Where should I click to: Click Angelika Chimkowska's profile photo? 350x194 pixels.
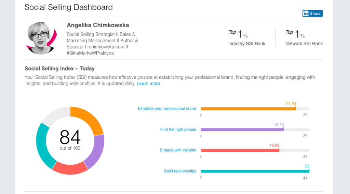coord(41,38)
